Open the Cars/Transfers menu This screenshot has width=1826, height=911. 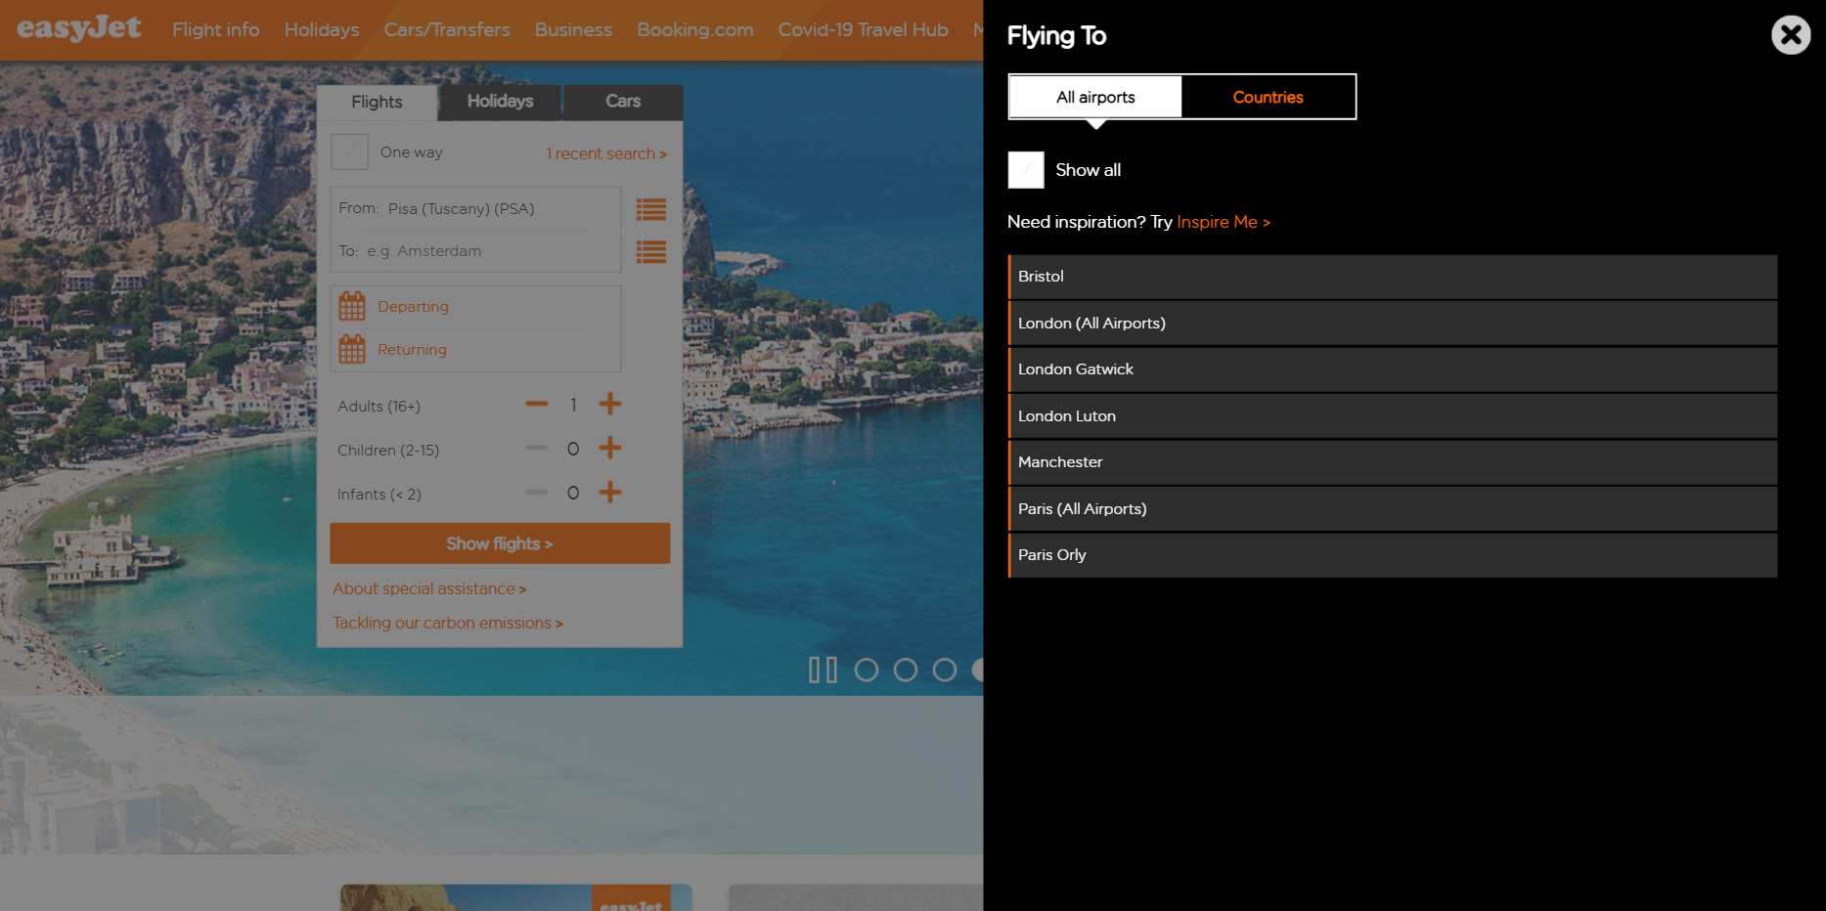(447, 29)
